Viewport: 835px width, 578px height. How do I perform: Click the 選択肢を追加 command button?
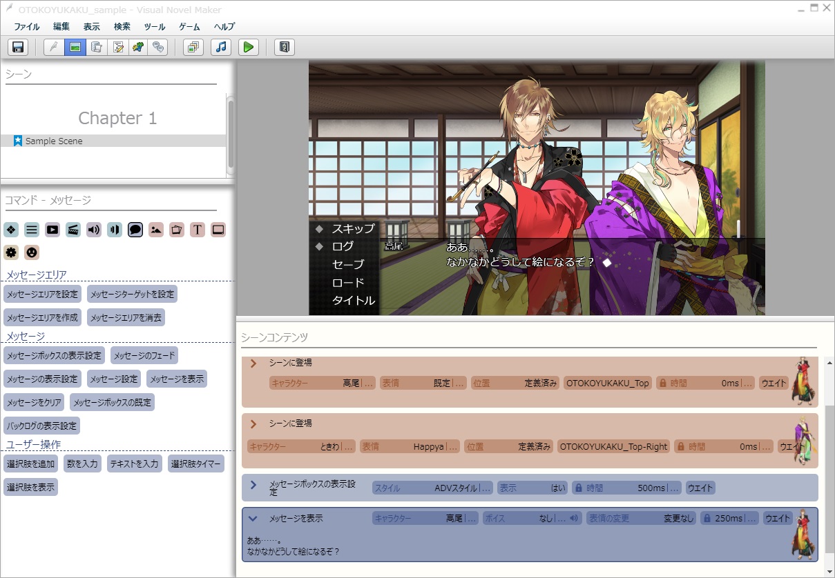pyautogui.click(x=30, y=464)
